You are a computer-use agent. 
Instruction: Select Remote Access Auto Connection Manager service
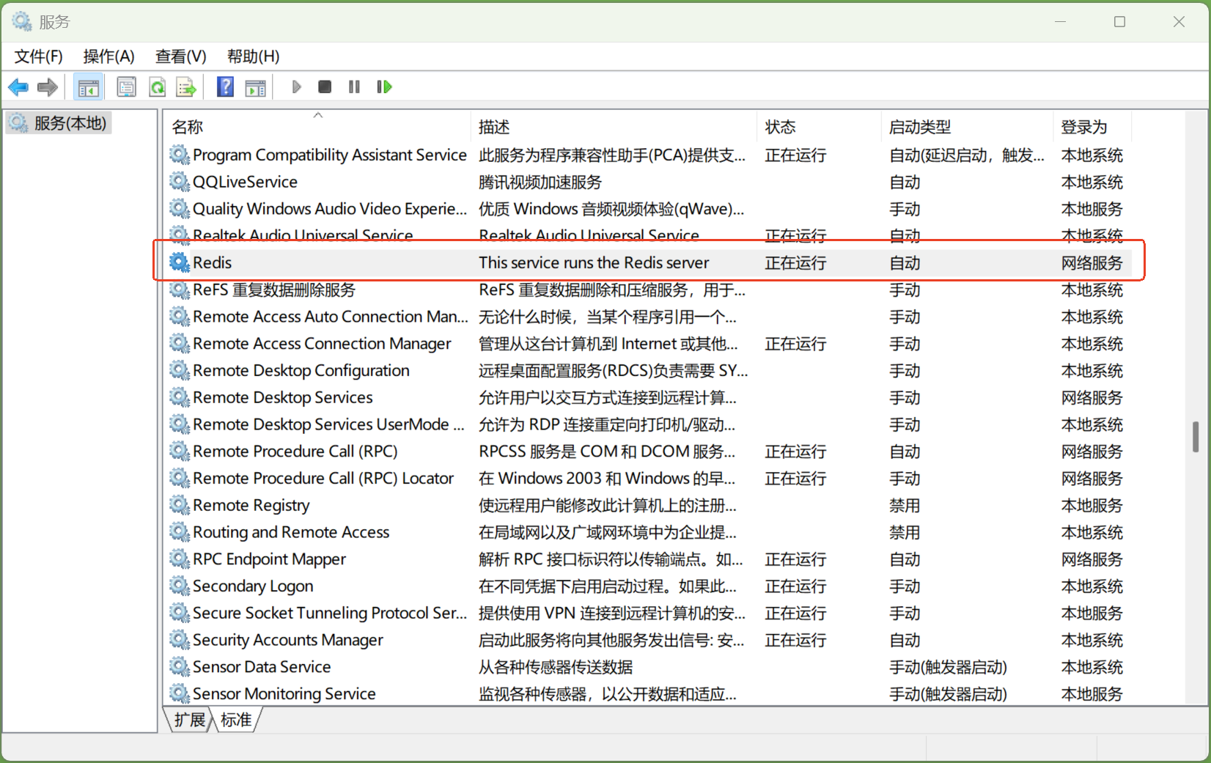click(x=330, y=317)
